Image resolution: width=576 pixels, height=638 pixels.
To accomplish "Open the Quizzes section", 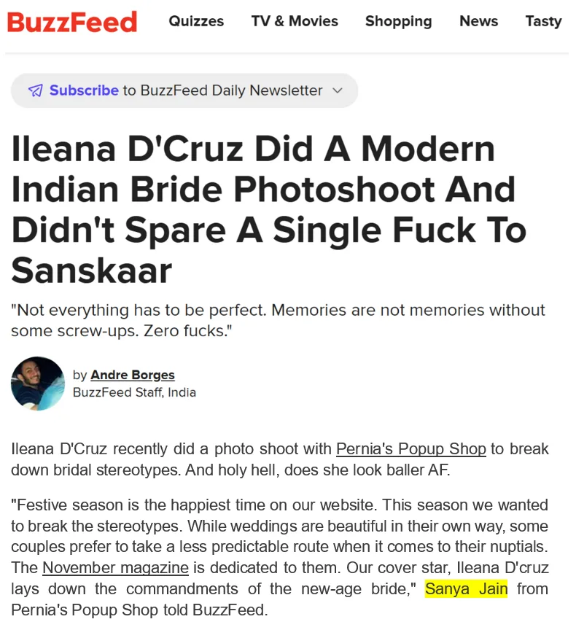I will (x=195, y=21).
